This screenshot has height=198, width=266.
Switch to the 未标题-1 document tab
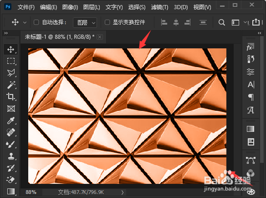point(60,36)
